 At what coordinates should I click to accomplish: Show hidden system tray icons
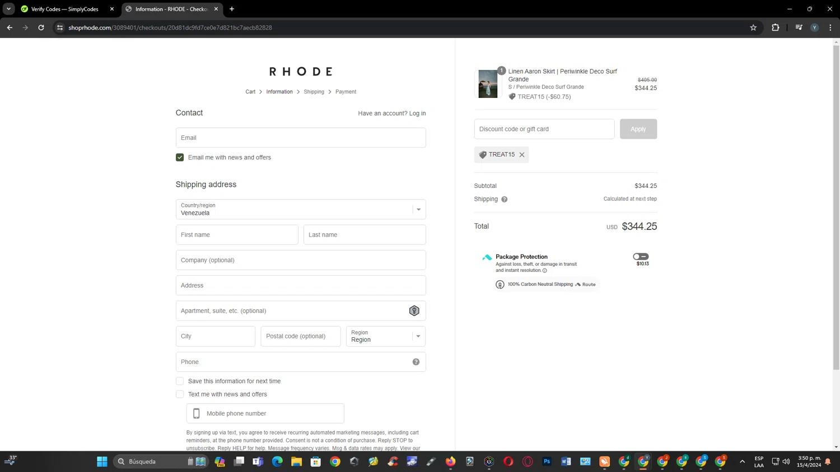(743, 461)
